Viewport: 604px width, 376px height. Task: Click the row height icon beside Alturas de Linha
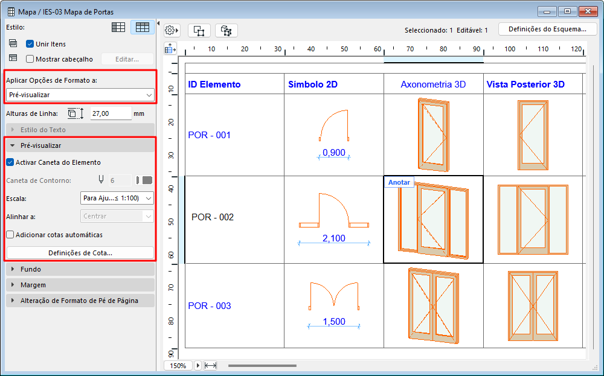pyautogui.click(x=75, y=113)
